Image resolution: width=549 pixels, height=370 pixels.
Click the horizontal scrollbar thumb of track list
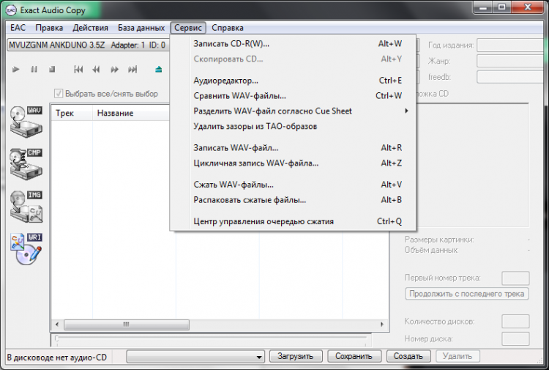pyautogui.click(x=127, y=325)
